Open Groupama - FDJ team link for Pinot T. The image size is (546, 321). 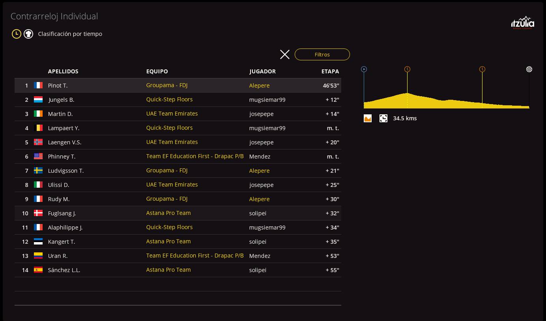pyautogui.click(x=167, y=85)
